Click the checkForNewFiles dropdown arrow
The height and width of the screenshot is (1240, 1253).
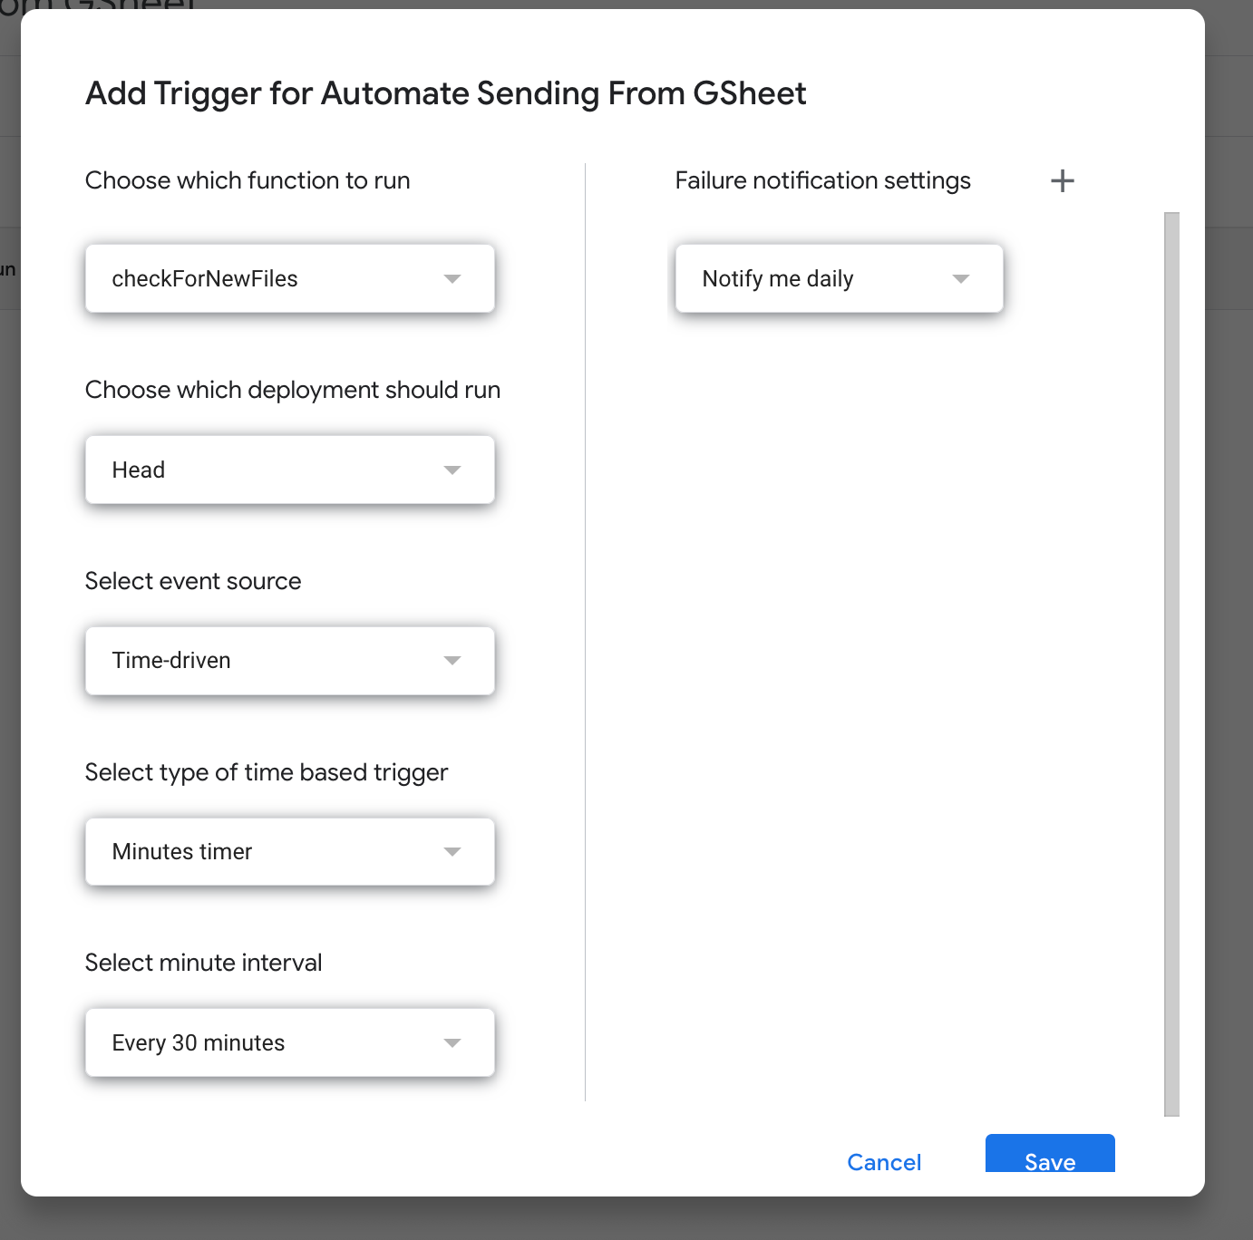(x=452, y=278)
